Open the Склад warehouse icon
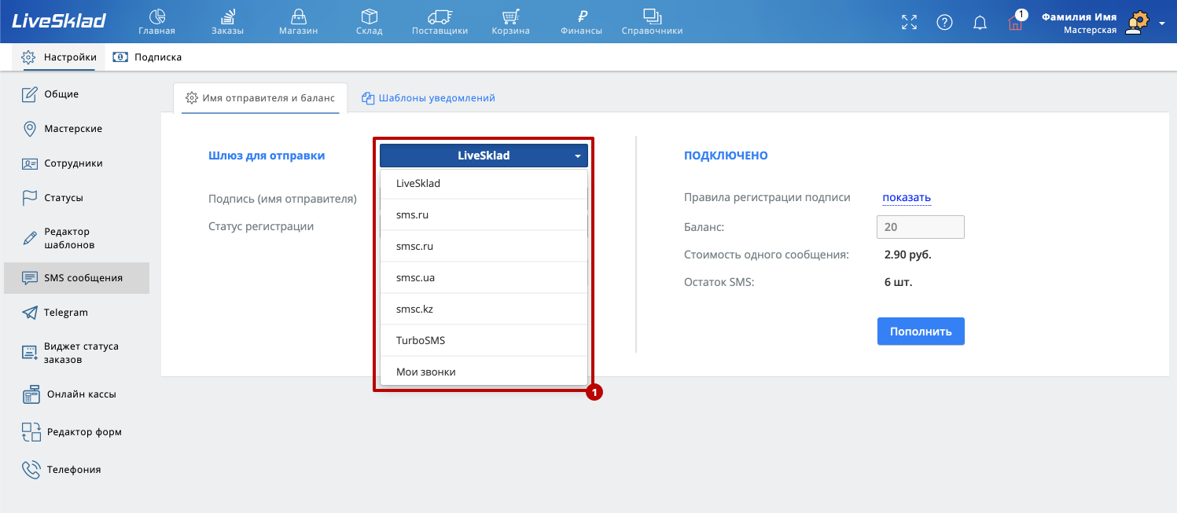Viewport: 1177px width, 513px height. (369, 16)
